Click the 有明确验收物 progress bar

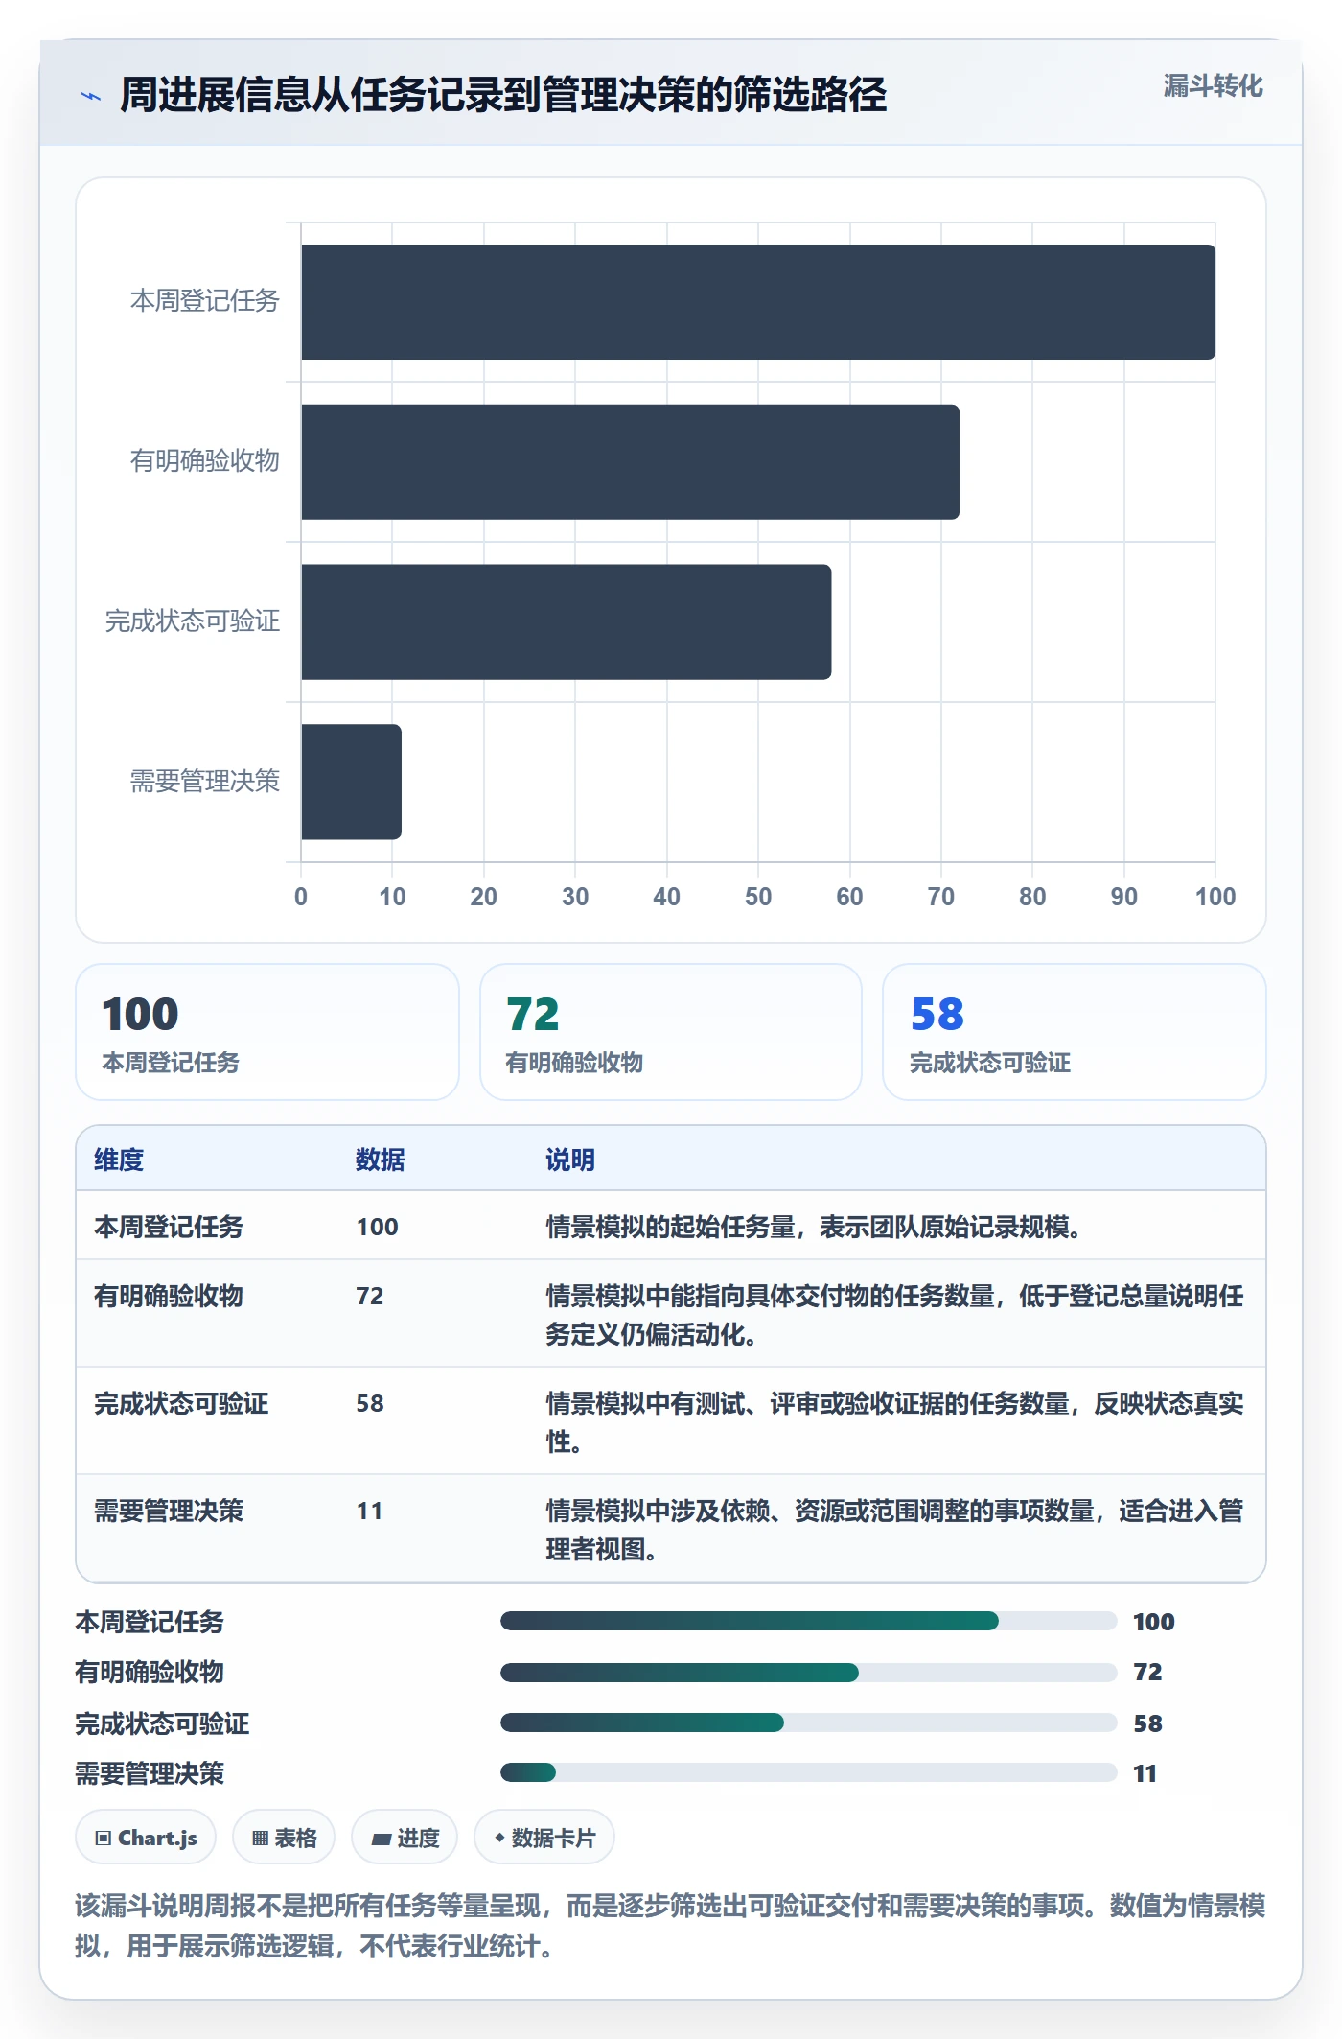coord(808,1672)
